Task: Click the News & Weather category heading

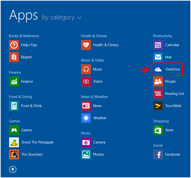Action: click(94, 97)
